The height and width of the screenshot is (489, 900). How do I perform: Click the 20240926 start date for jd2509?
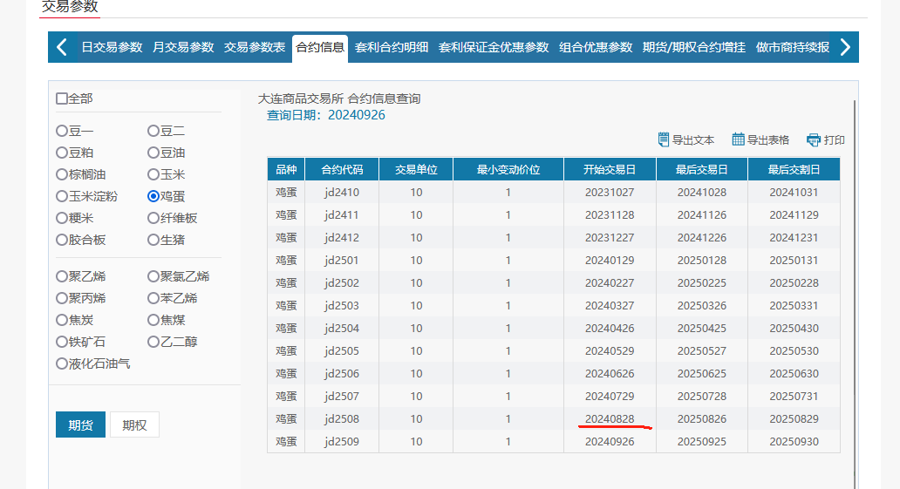[x=610, y=442]
